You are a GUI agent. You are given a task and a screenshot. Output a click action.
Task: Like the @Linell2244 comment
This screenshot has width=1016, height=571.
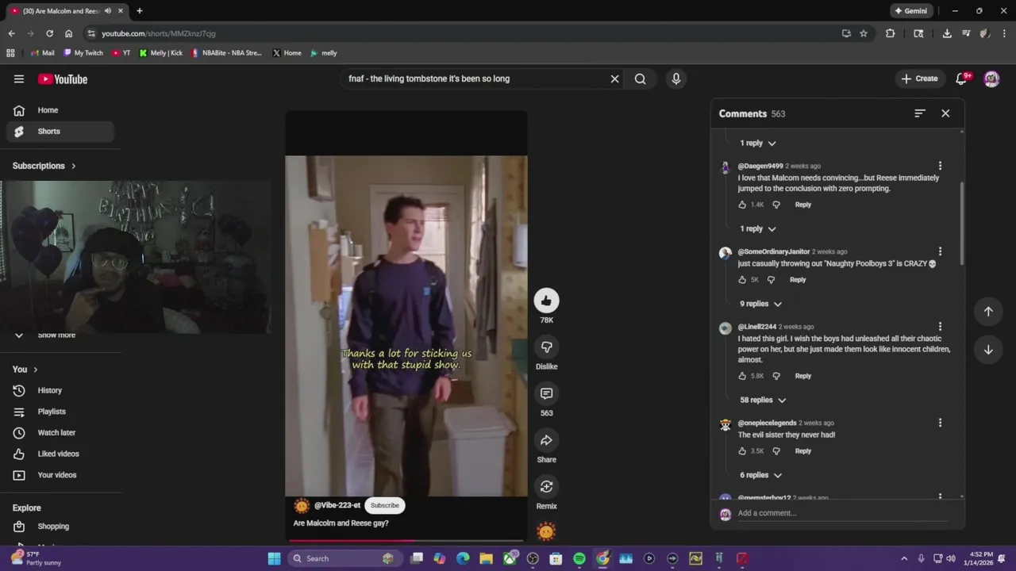(x=742, y=376)
